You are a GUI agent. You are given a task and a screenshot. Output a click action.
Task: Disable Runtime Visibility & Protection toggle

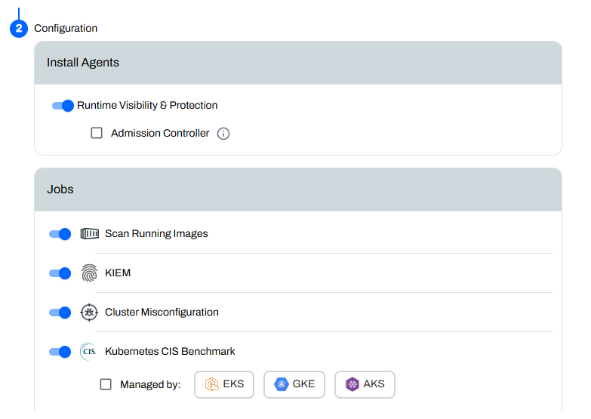63,105
